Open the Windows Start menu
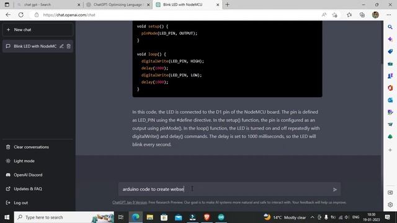Screen dimensions: 397x223 point(7,217)
